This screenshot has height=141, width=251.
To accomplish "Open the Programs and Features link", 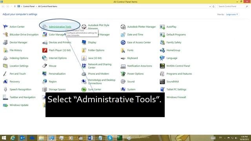I will (179, 74).
